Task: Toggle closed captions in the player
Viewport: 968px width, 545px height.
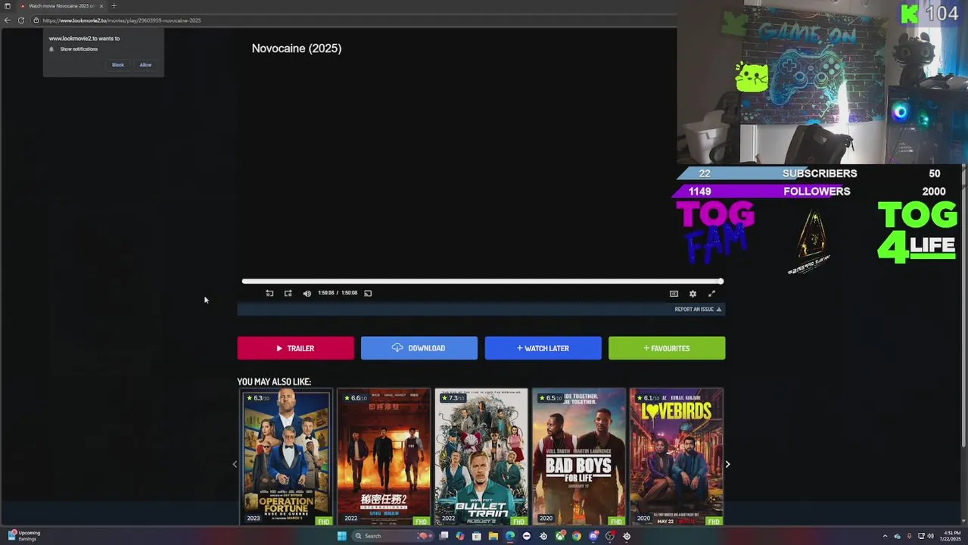Action: 674,294
